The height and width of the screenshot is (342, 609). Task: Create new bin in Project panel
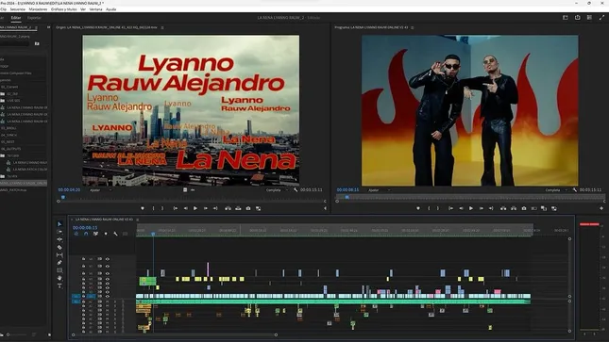click(x=37, y=44)
